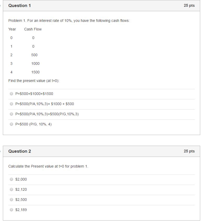
Task: Select answer P=$500 (P/G, 10%, 4)
Action: (x=11, y=124)
